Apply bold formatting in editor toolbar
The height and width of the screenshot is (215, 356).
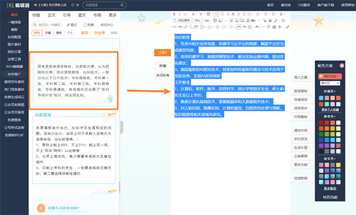pos(174,14)
